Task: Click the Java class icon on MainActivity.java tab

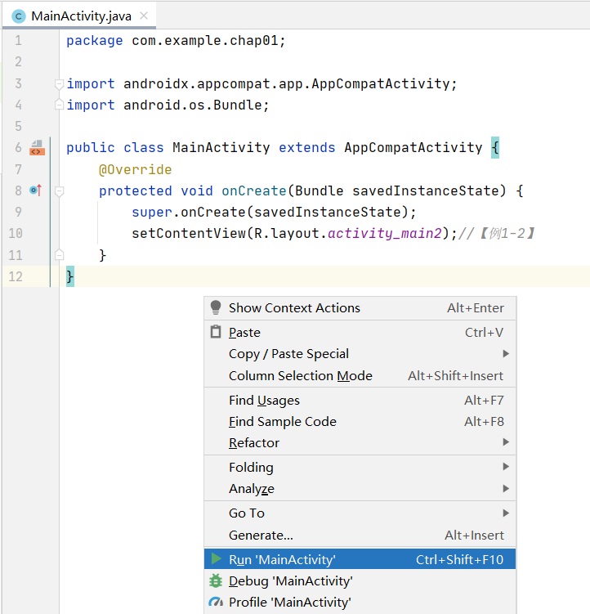Action: pyautogui.click(x=19, y=16)
